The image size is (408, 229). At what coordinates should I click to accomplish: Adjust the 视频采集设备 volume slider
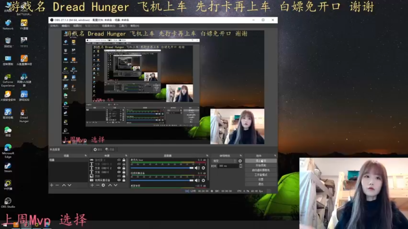tap(162, 180)
